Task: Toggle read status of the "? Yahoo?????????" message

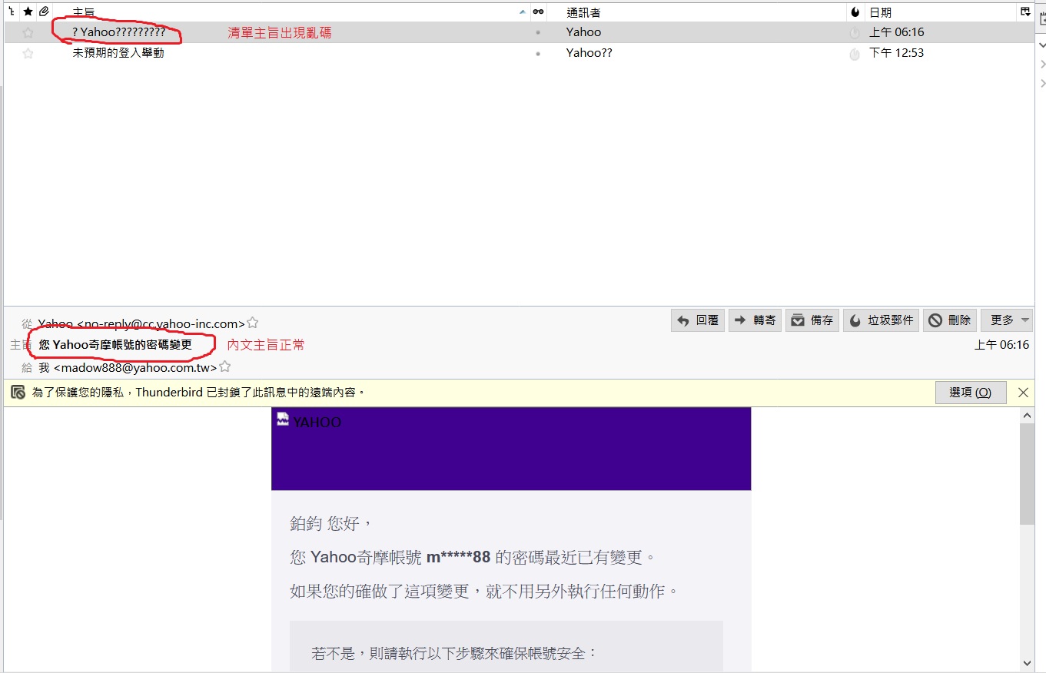Action: point(538,32)
